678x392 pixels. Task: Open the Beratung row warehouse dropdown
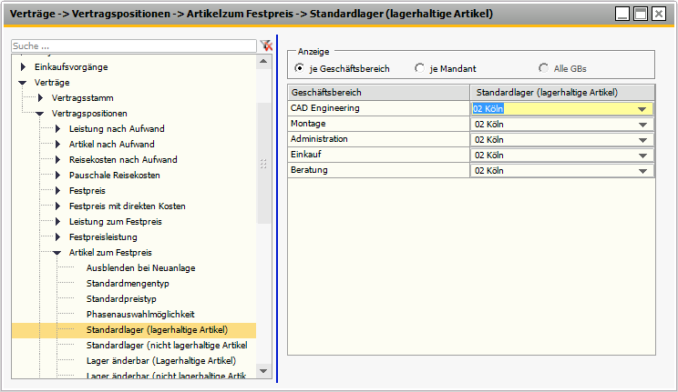tap(642, 171)
